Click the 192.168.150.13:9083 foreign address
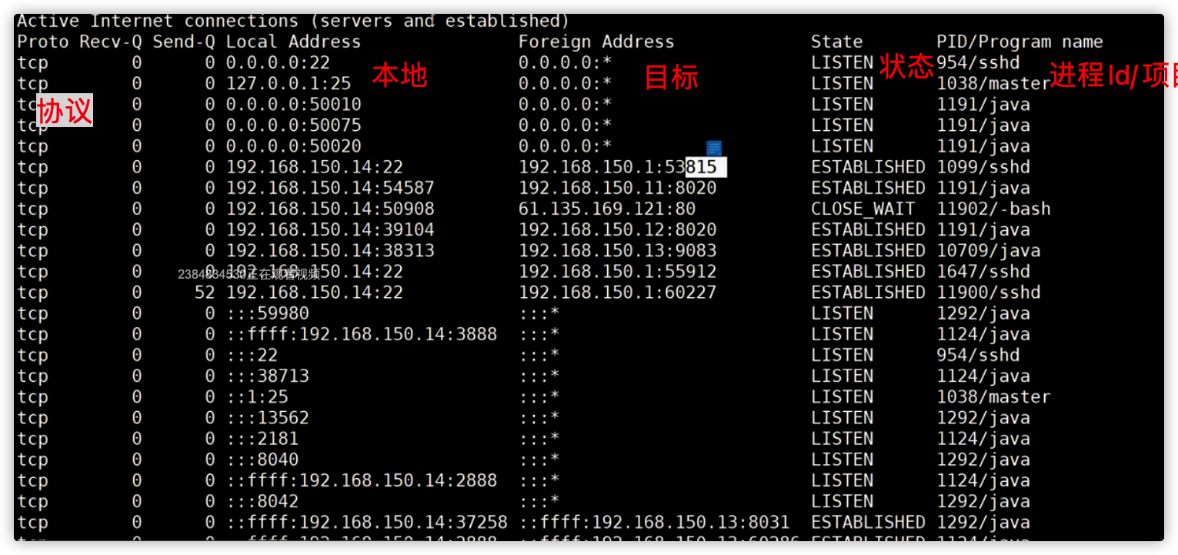The height and width of the screenshot is (555, 1178). tap(618, 250)
